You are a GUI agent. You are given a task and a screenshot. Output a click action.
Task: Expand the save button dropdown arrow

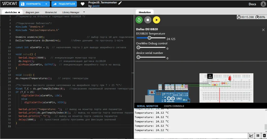[x=46, y=4]
